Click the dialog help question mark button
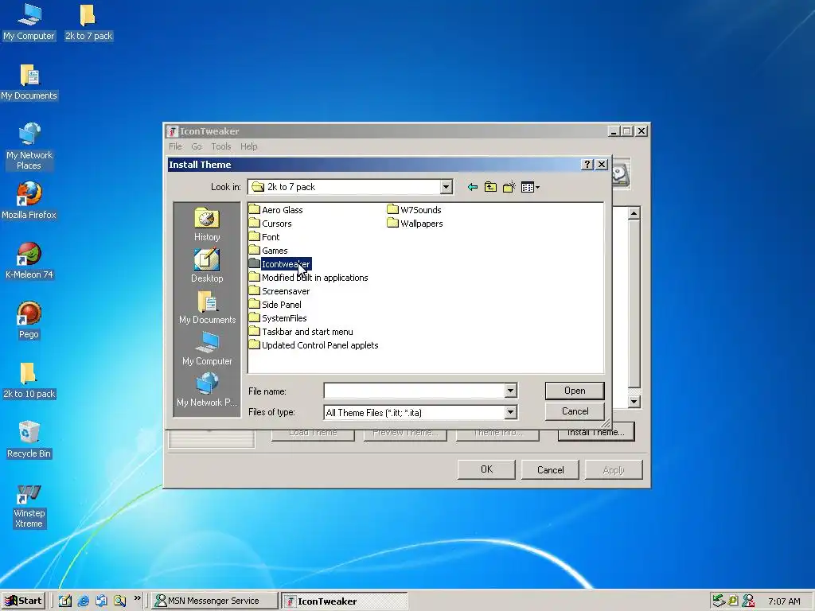Image resolution: width=815 pixels, height=611 pixels. [587, 164]
